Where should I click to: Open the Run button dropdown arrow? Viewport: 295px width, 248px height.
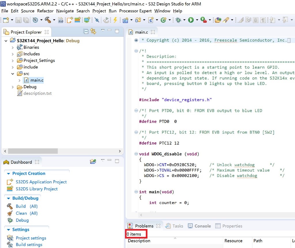point(197,20)
